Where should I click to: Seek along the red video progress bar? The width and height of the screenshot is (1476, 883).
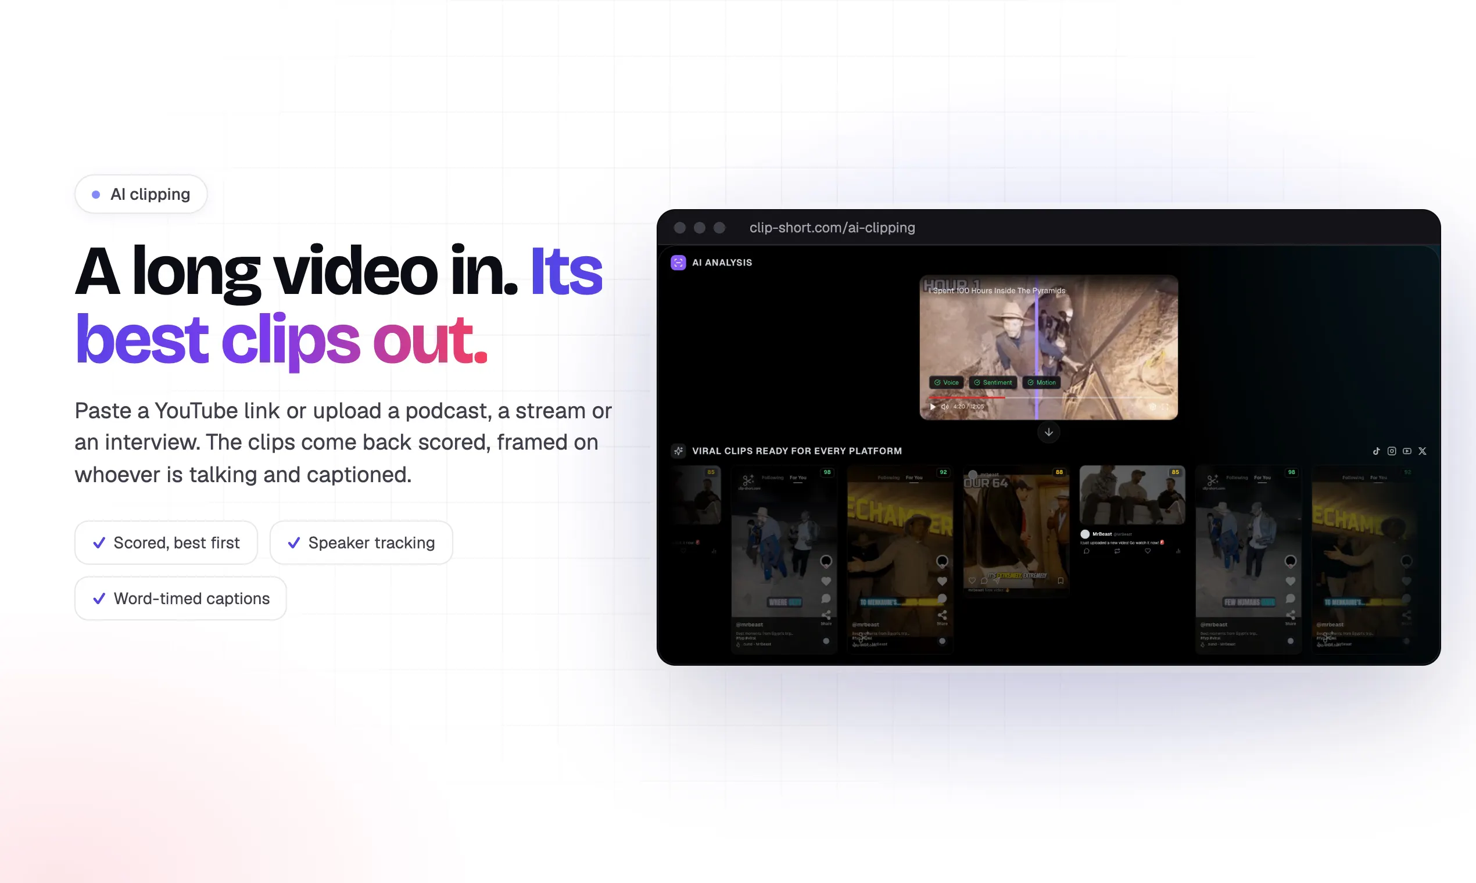967,397
